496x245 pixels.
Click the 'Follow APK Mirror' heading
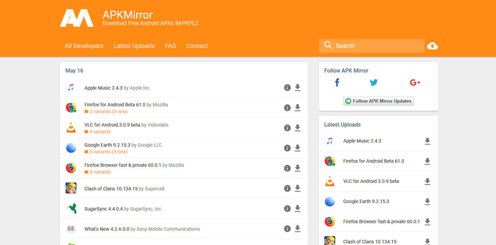[346, 71]
